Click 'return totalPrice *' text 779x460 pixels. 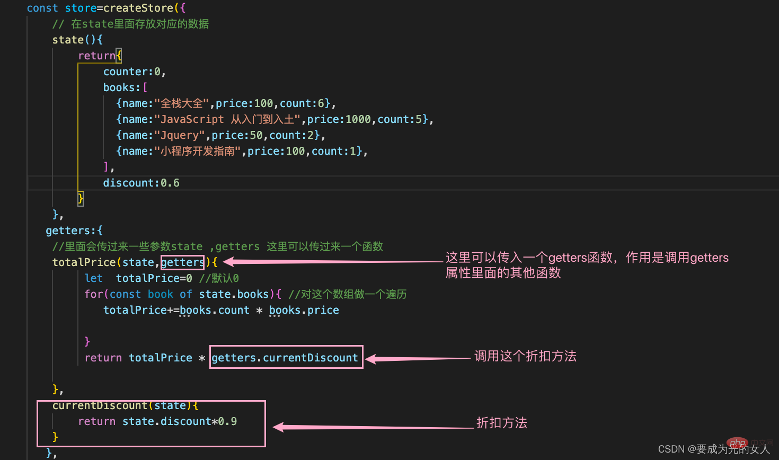click(x=145, y=358)
